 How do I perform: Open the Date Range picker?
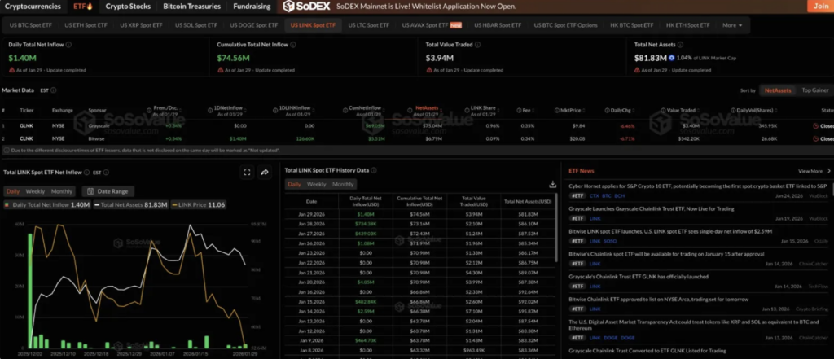(108, 191)
